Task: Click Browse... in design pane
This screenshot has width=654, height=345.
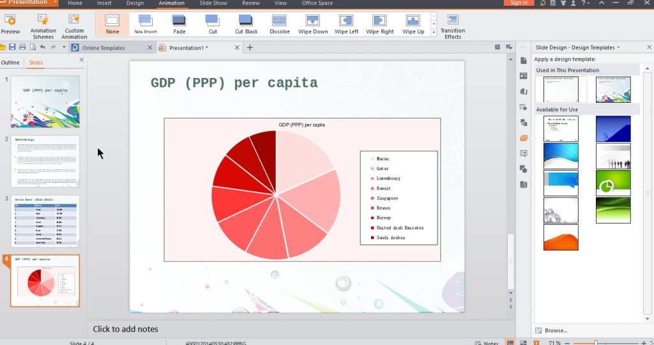Action: [556, 330]
